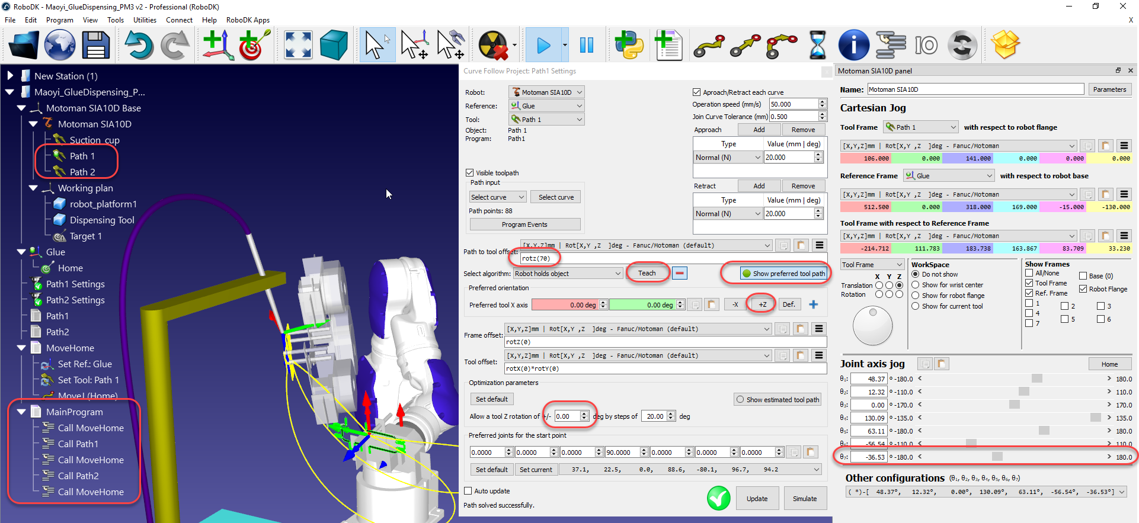This screenshot has width=1139, height=523.
Task: Open Select algorithm dropdown
Action: tap(568, 274)
